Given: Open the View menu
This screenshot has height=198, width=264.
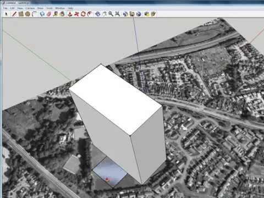Looking at the screenshot, I should click(20, 8).
